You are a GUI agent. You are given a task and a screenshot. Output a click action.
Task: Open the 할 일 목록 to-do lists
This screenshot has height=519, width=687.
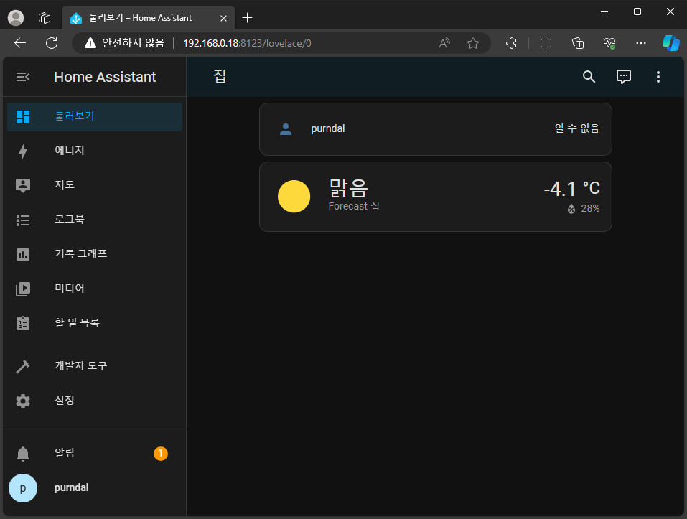pos(95,323)
